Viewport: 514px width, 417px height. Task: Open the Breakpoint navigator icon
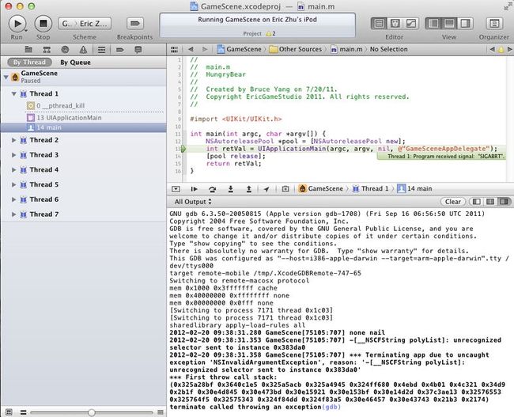pos(120,50)
